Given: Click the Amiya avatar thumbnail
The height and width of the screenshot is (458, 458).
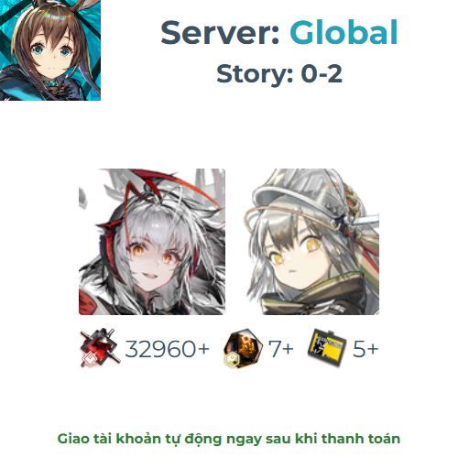Looking at the screenshot, I should (x=50, y=50).
